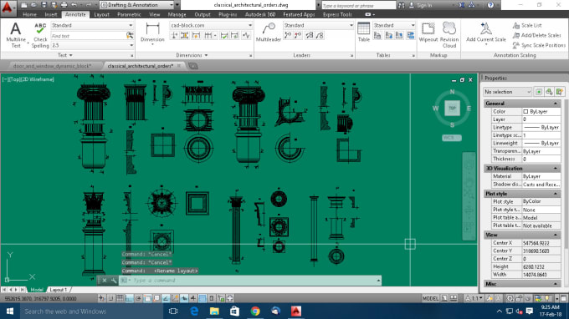Select the Multileader tool
Screen dimensions: 569x319
[269, 33]
